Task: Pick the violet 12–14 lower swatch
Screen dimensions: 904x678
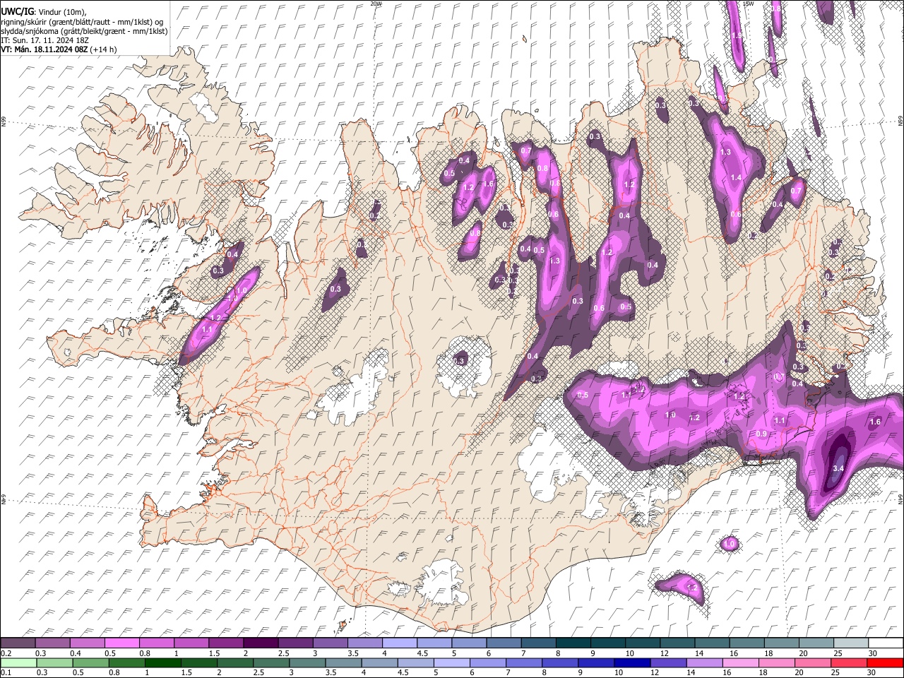Action: coord(669,662)
